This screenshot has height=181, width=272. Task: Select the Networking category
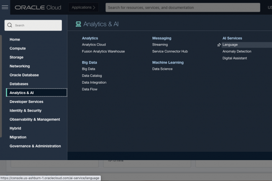pyautogui.click(x=20, y=66)
